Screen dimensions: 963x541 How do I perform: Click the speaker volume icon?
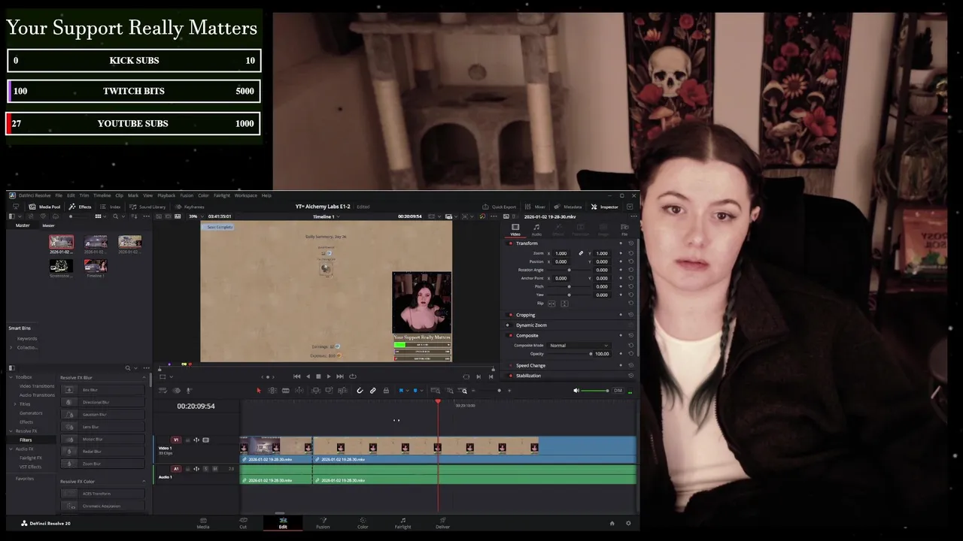(576, 391)
